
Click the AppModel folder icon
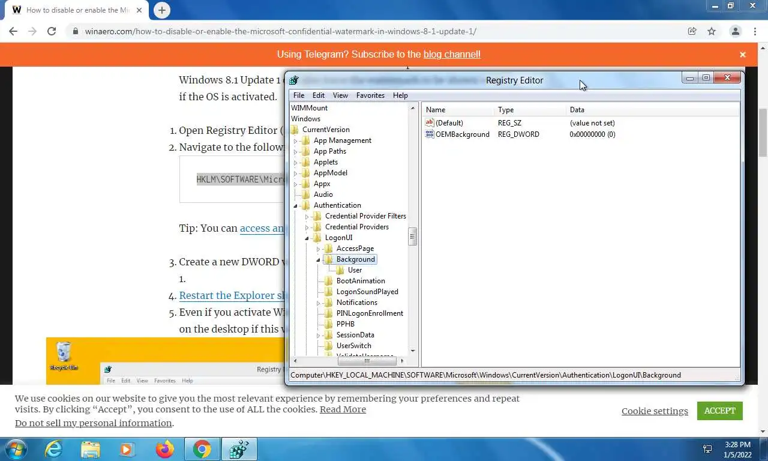[306, 173]
